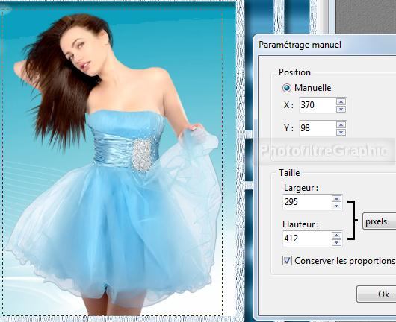Image resolution: width=396 pixels, height=322 pixels.
Task: Decrease the Largeur value
Action: 336,206
